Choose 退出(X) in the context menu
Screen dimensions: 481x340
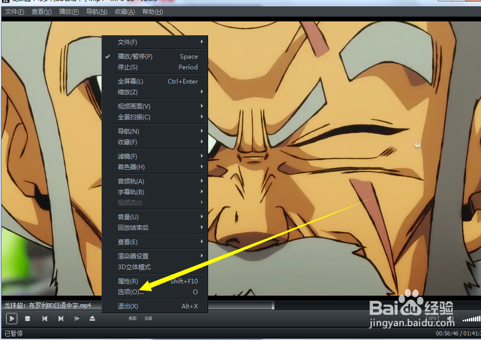click(x=155, y=306)
